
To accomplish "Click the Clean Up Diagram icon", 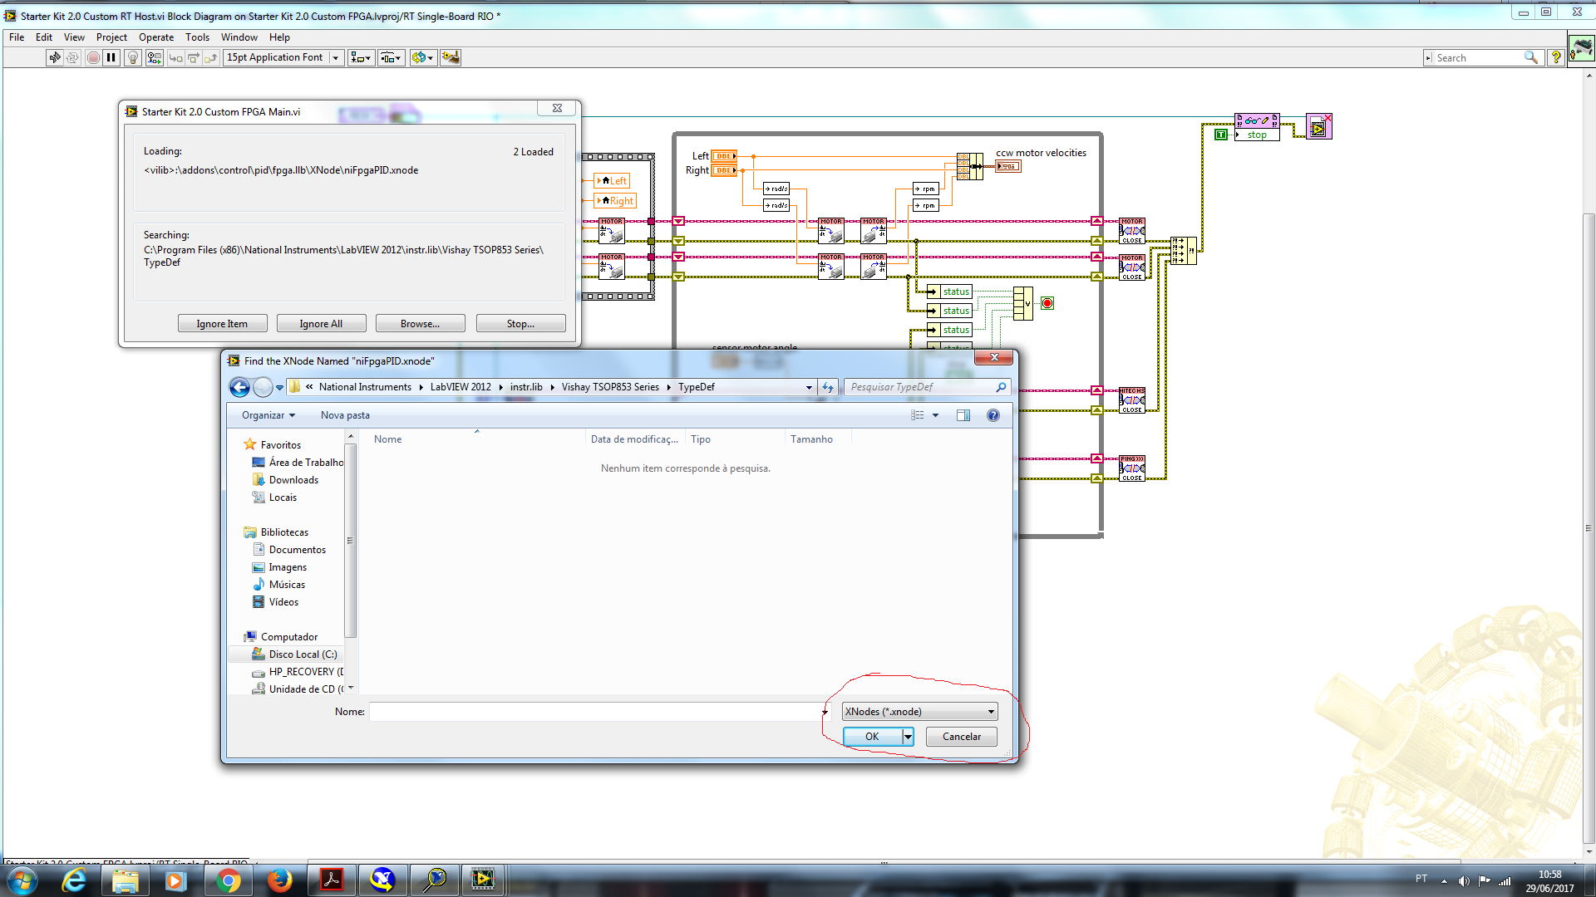I will (x=451, y=57).
